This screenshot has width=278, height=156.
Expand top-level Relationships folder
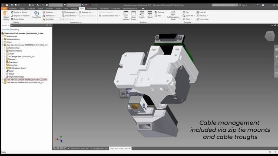click(x=3, y=36)
